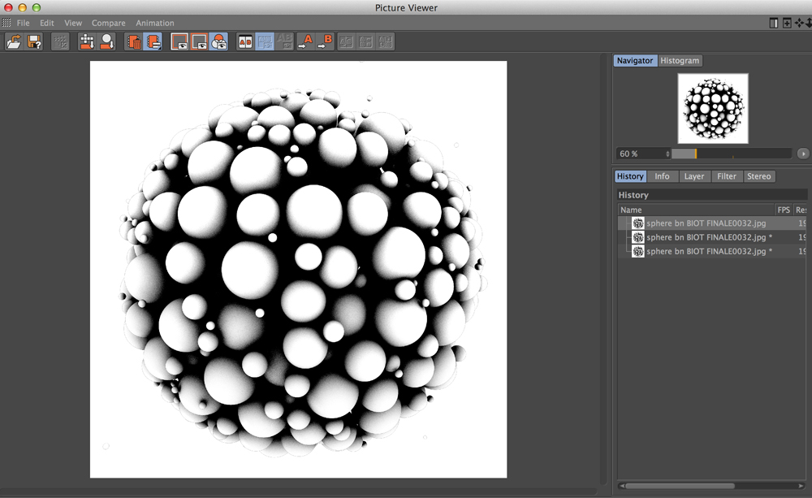Select the first sphere bn BIOT FINALE0032.jpg entry
The image size is (812, 498).
[x=705, y=223]
